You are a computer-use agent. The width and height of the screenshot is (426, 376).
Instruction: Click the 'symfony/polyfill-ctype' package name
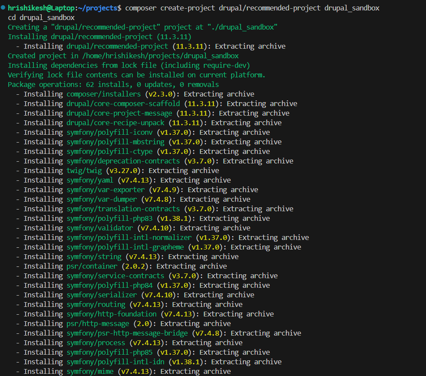(x=109, y=151)
